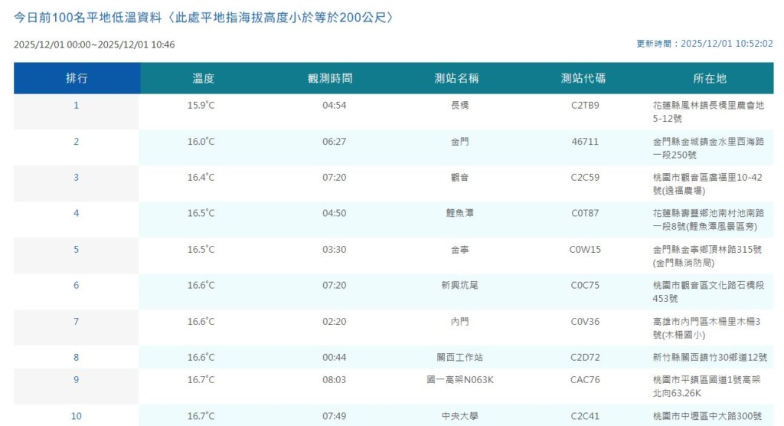
Task: Click the 內門 station name cell
Action: coord(460,322)
